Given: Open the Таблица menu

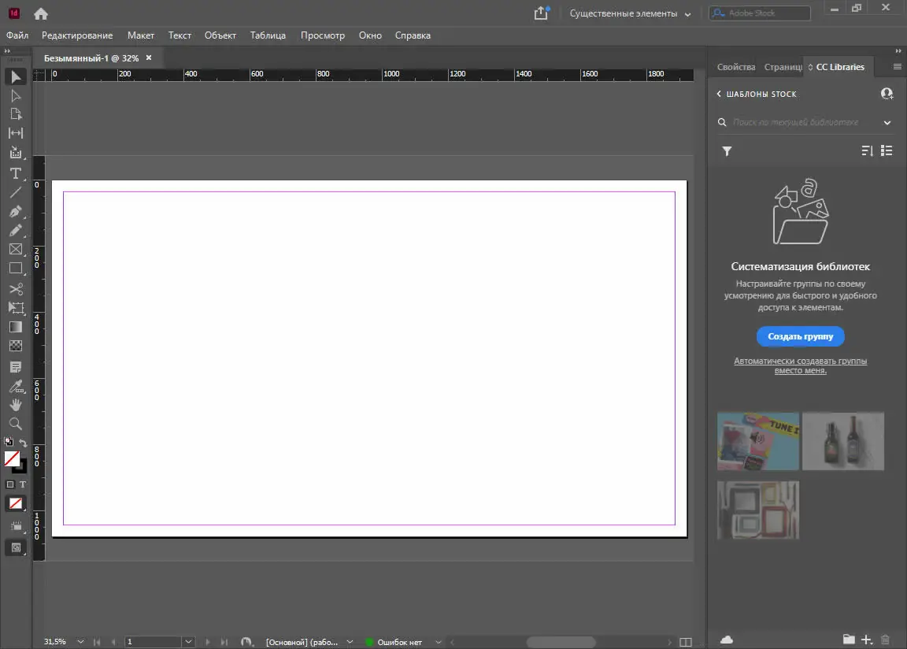Looking at the screenshot, I should (268, 35).
